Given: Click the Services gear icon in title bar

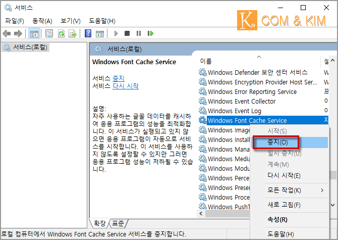Looking at the screenshot, I should (x=8, y=8).
